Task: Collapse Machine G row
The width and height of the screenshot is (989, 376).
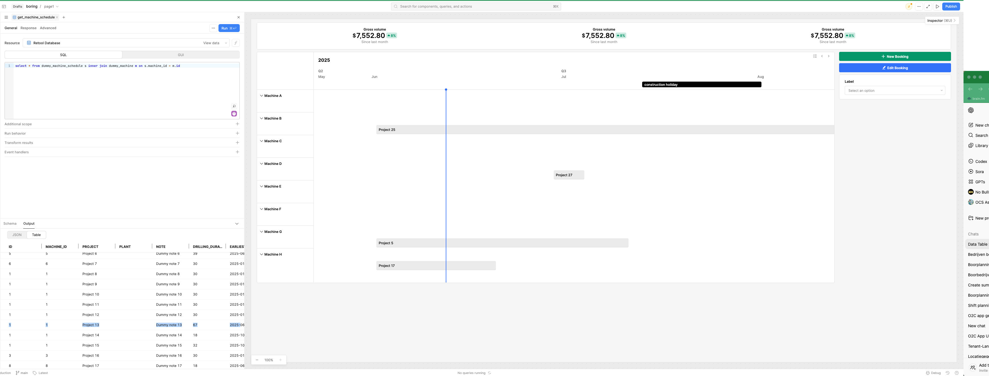Action: [x=262, y=231]
